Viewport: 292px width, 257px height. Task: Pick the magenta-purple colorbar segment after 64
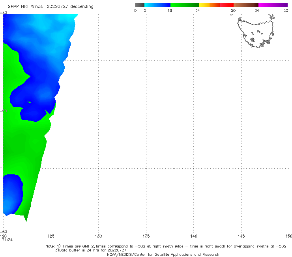(273, 5)
